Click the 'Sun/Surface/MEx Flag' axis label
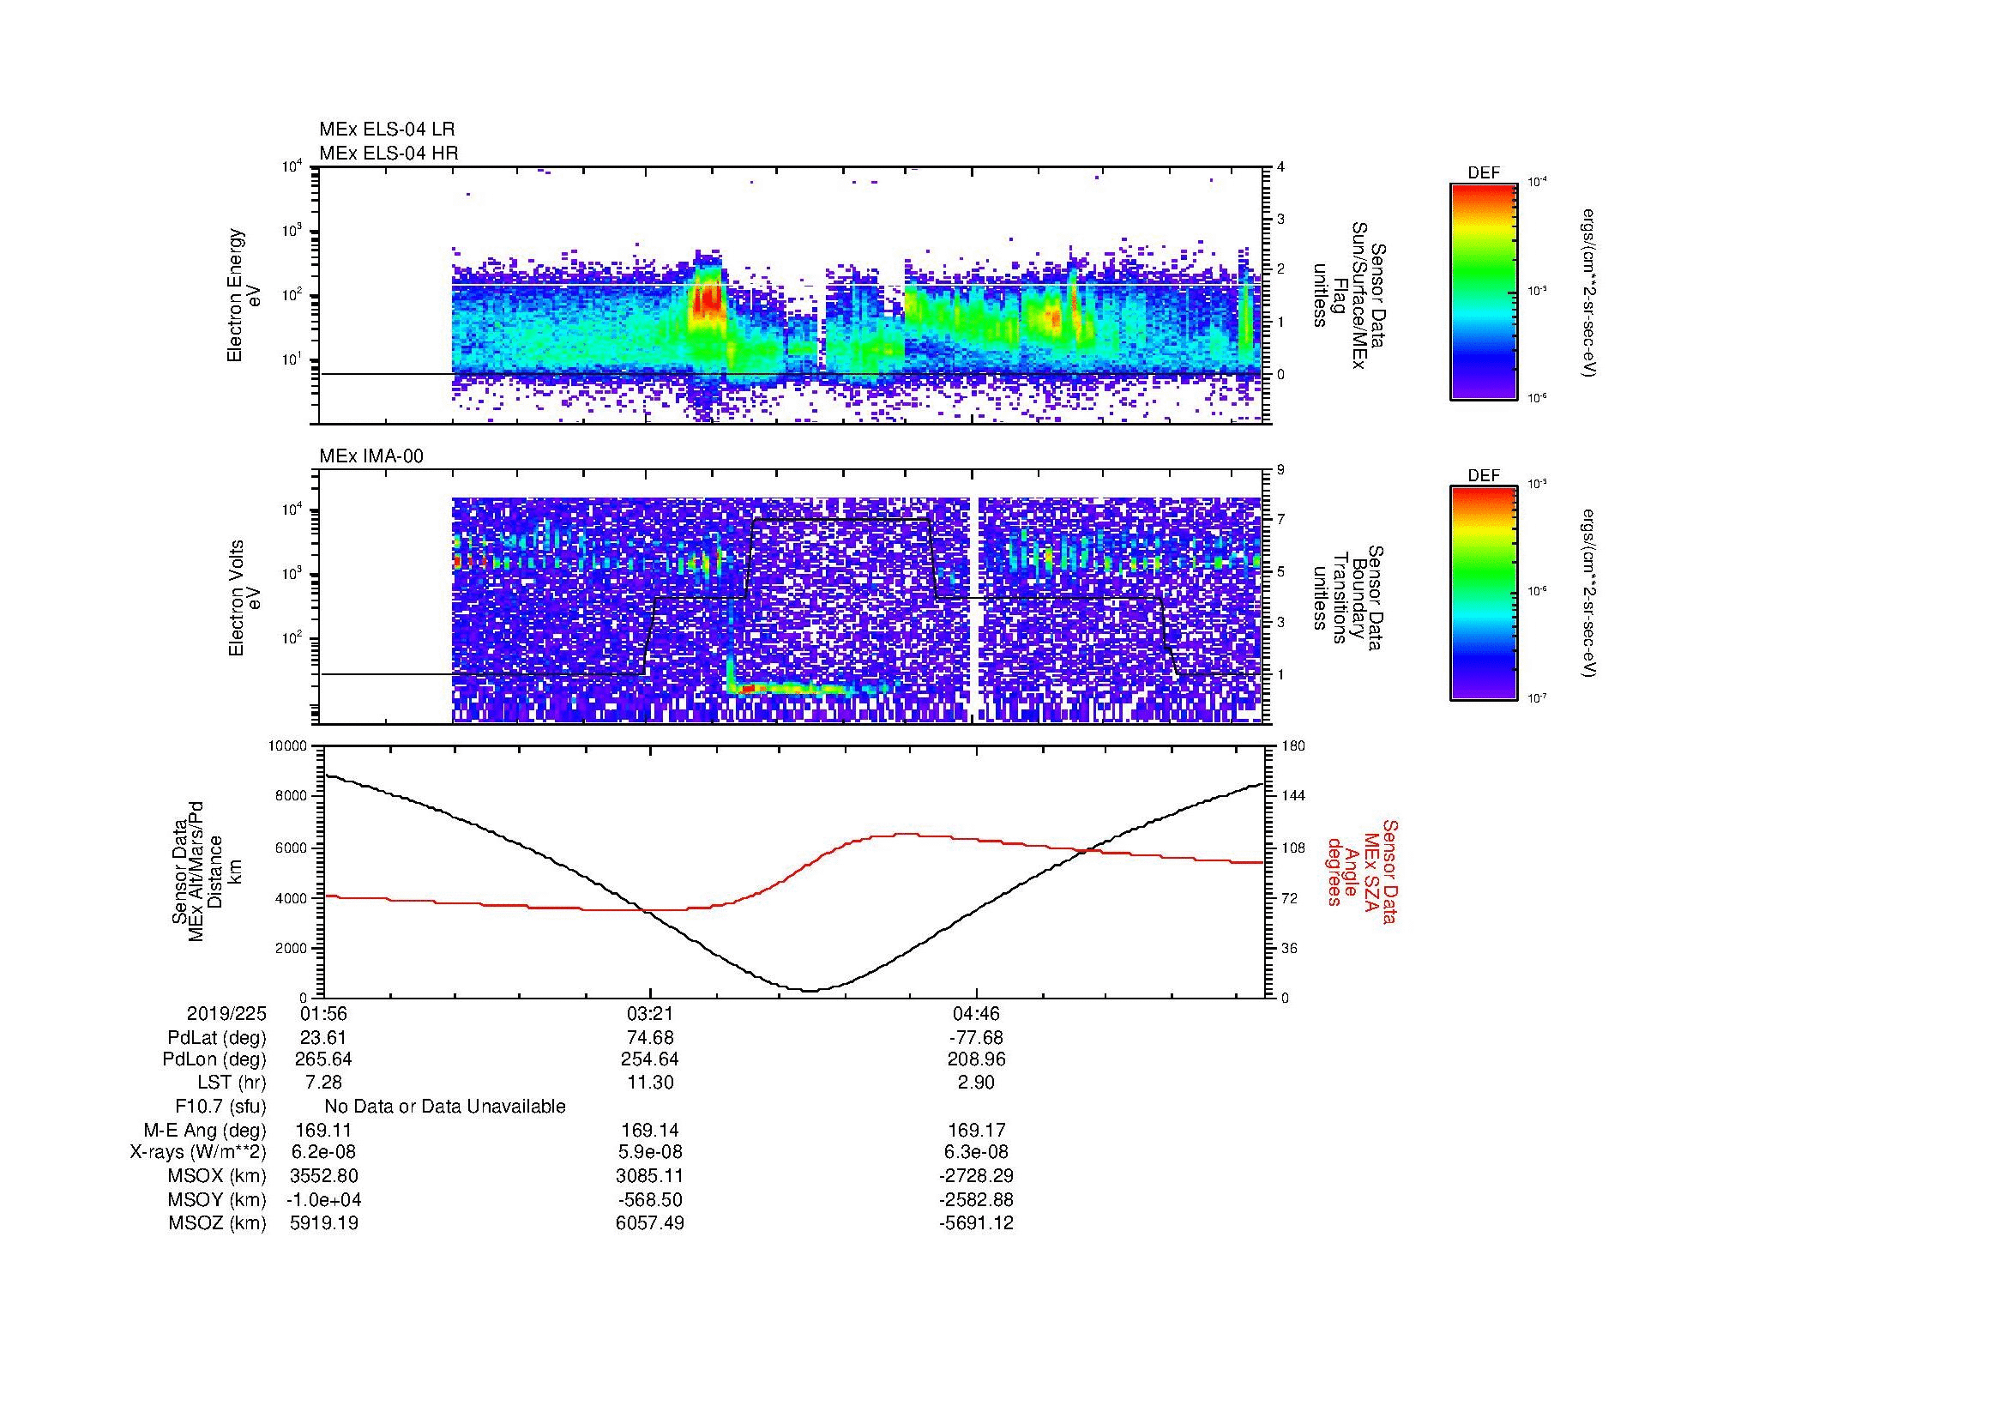2006x1418 pixels. 1350,295
